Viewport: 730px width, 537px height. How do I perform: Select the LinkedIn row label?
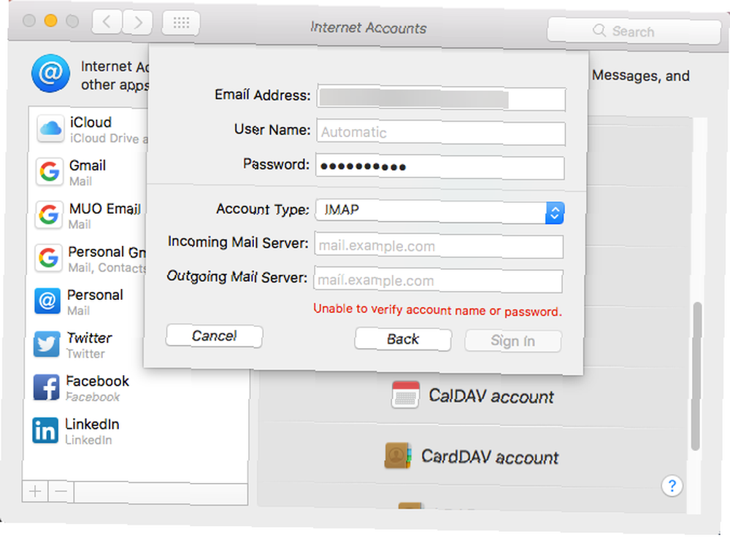coord(92,424)
